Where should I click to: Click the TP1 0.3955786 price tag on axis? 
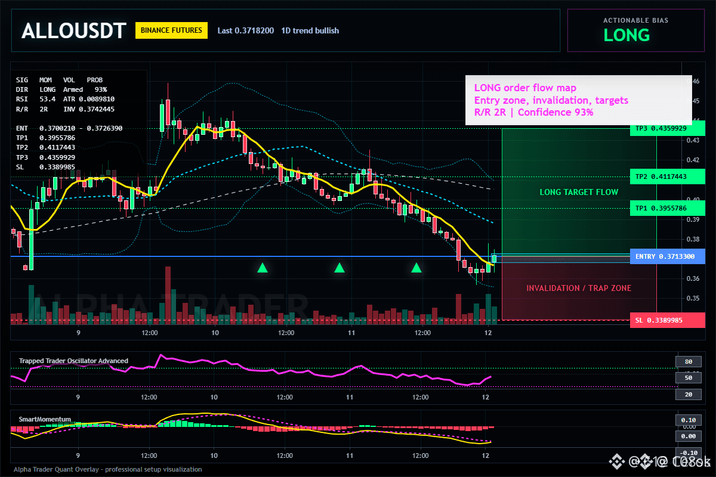668,208
